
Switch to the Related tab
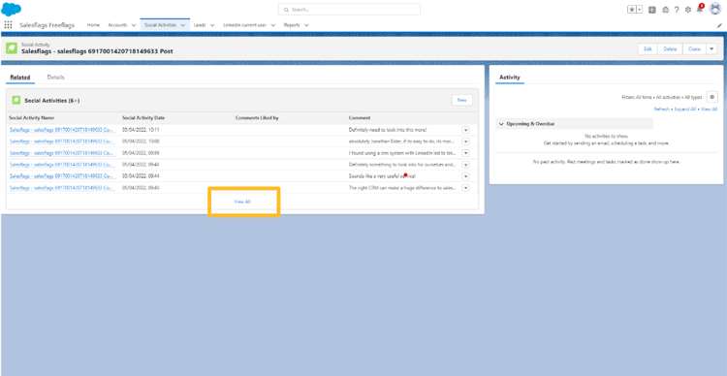20,78
